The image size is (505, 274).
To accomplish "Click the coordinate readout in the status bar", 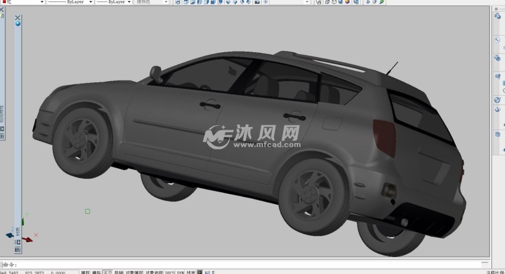I will tap(33, 272).
